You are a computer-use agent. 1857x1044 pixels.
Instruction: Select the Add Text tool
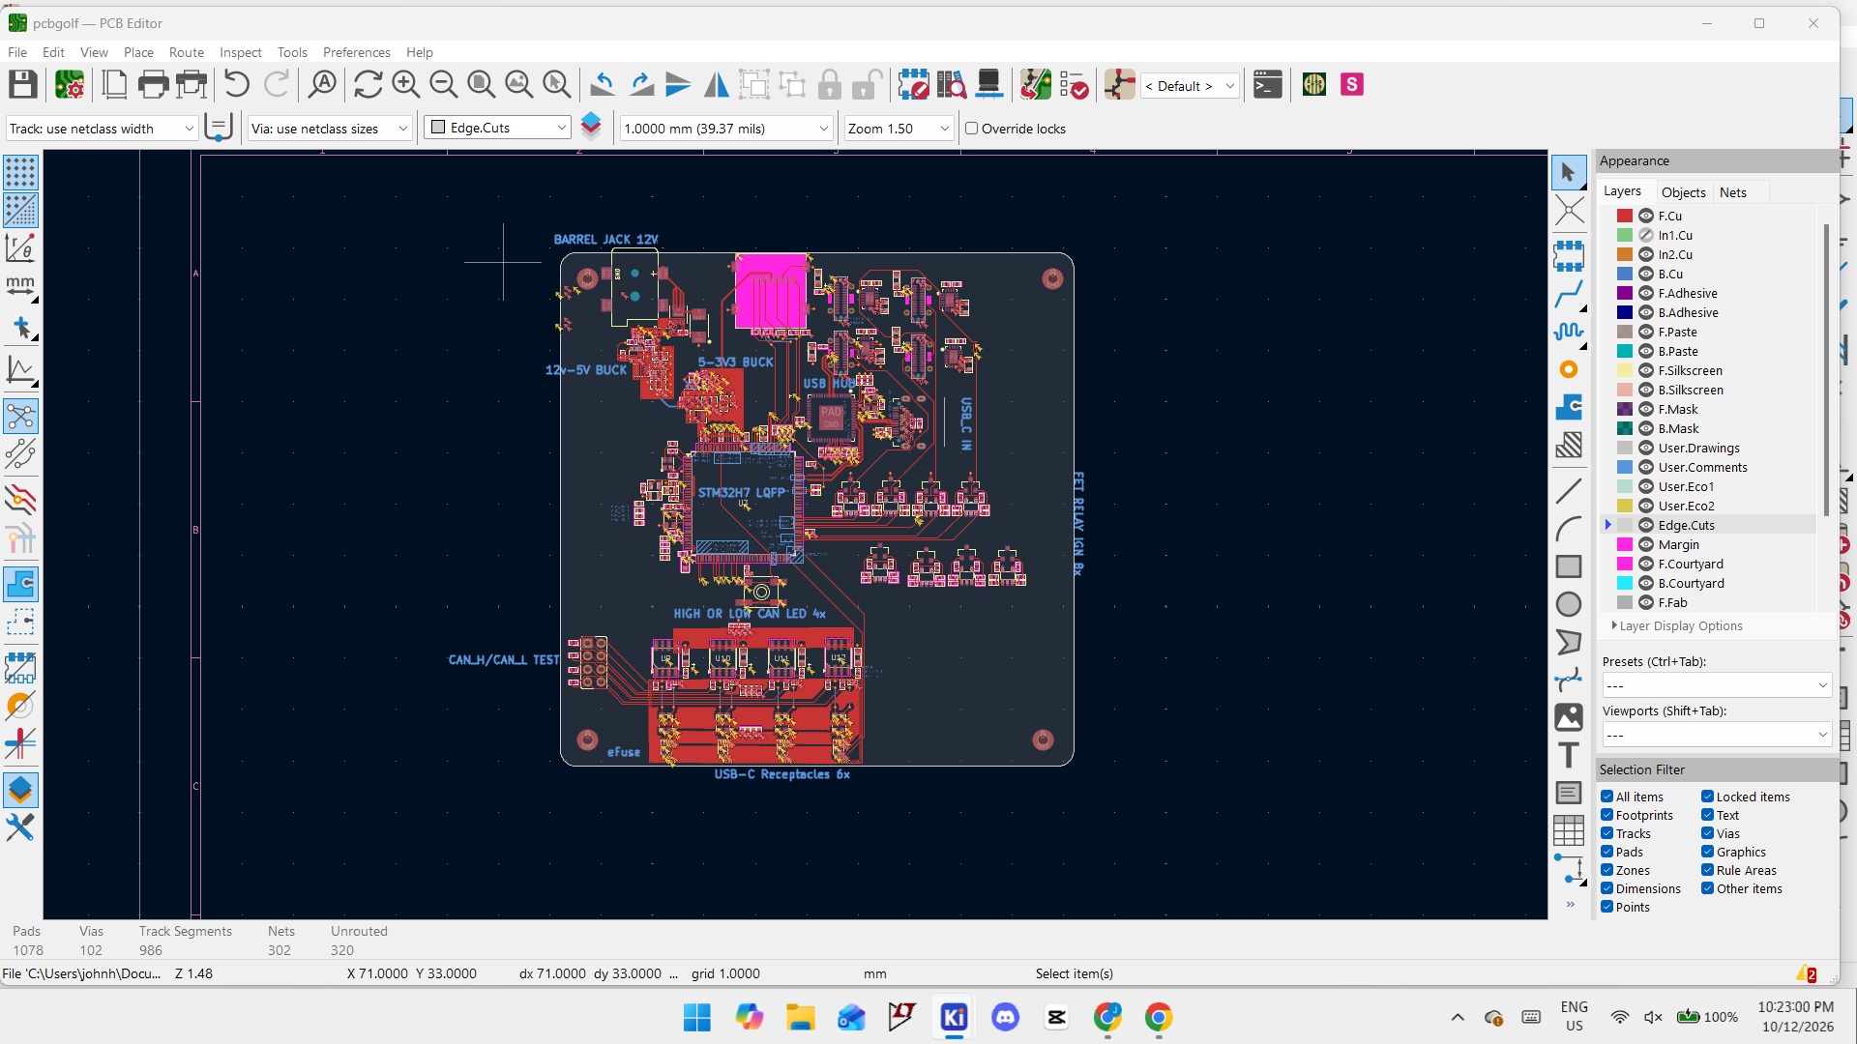pos(1569,755)
